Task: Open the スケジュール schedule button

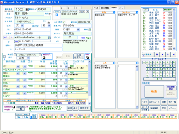Action: [x=154, y=102]
